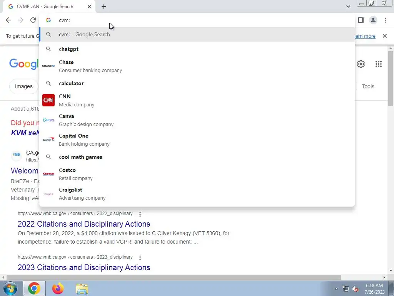394x296 pixels.
Task: Click the Chrome taskbar icon
Action: (x=34, y=288)
